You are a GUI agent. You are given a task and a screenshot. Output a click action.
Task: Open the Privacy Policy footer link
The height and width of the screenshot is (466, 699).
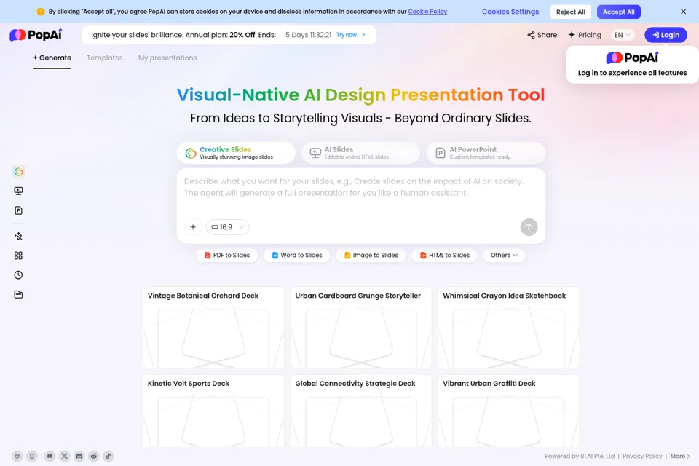[642, 457]
